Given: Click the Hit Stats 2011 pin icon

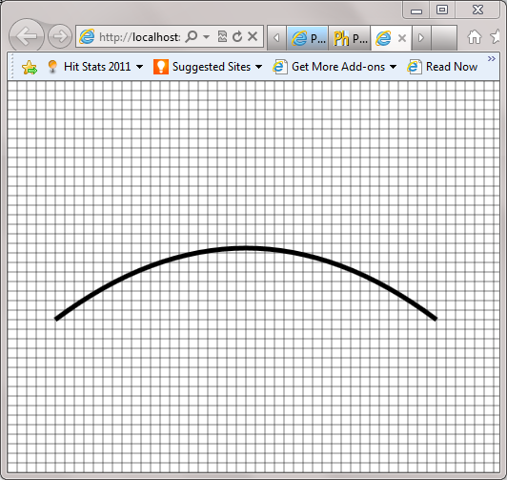Looking at the screenshot, I should 52,67.
